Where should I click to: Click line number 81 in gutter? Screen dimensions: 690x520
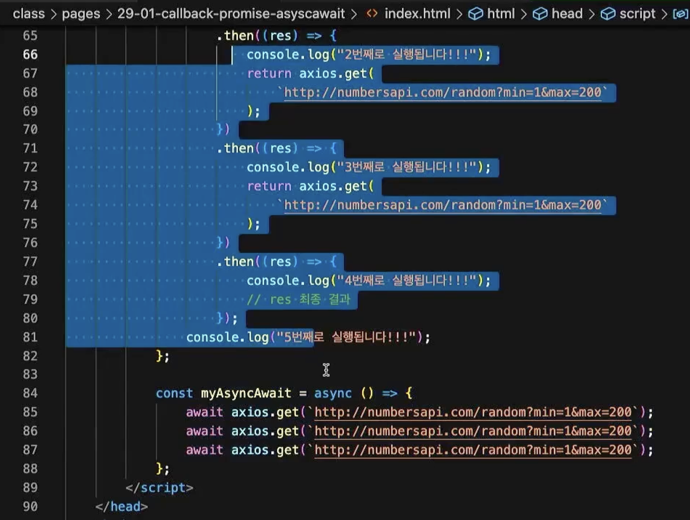tap(30, 337)
